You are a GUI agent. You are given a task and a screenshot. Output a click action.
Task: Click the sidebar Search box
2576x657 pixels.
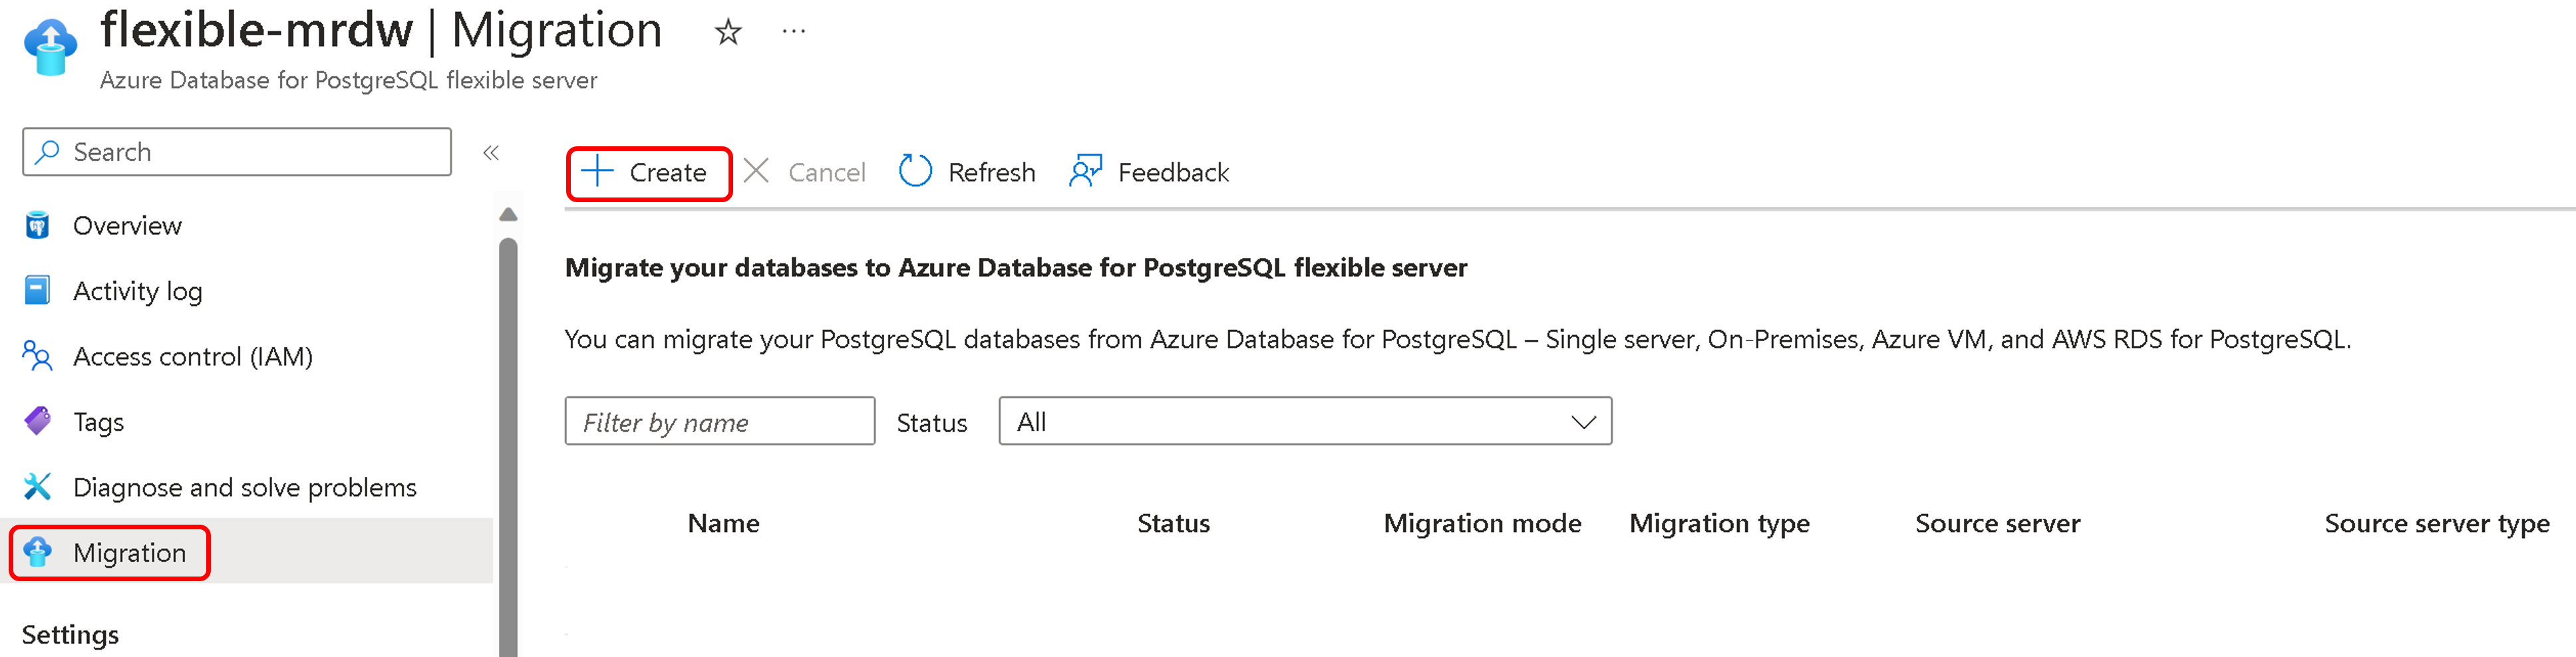coord(237,152)
